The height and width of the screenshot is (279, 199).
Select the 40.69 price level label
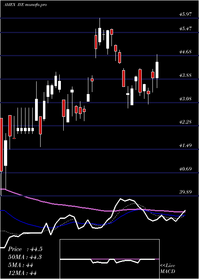coord(185,169)
